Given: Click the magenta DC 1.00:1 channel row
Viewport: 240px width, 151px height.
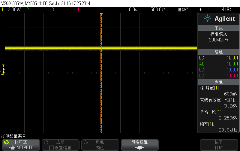Looking at the screenshot, I should [219, 76].
